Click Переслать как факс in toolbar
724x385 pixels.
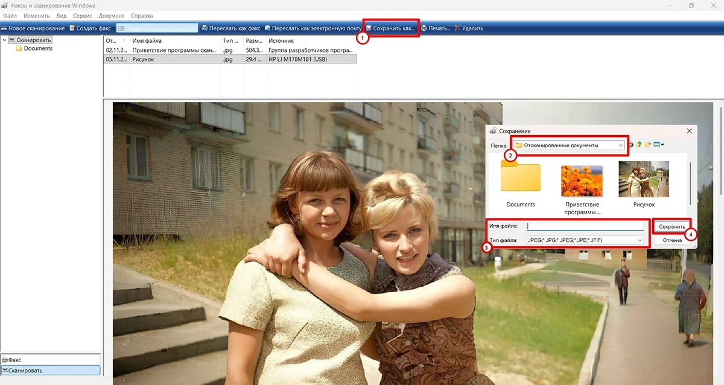230,28
